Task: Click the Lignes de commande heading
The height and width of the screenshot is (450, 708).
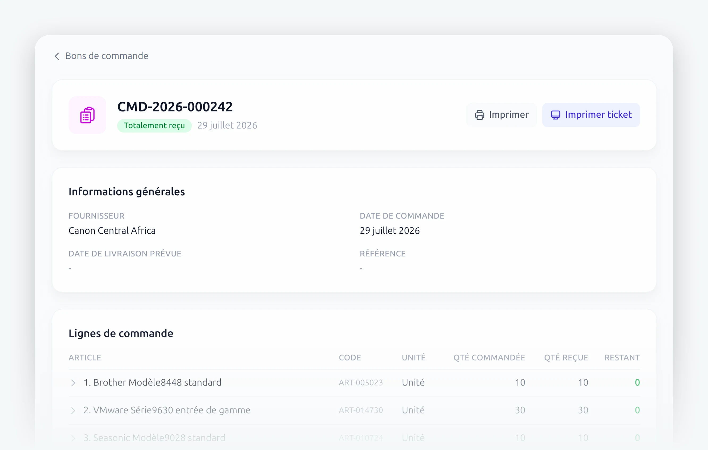Action: 121,333
